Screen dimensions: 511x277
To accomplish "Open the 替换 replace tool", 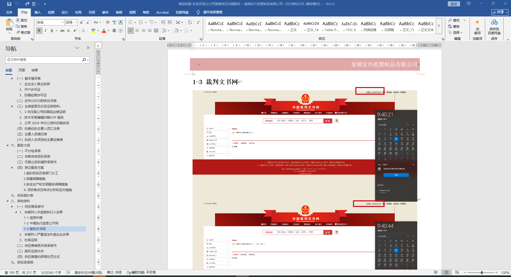I will coord(454,26).
